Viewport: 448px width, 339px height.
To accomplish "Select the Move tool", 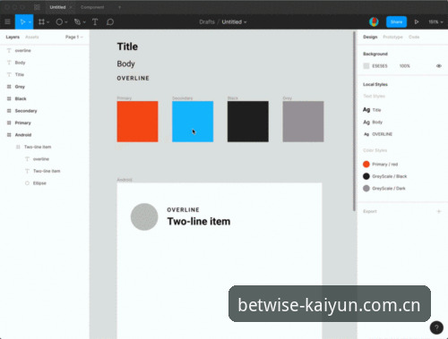I will (x=22, y=21).
